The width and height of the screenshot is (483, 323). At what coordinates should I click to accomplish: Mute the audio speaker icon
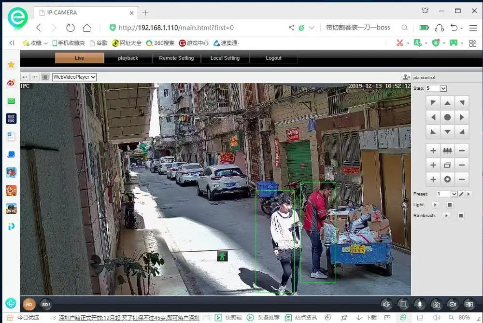click(386, 305)
